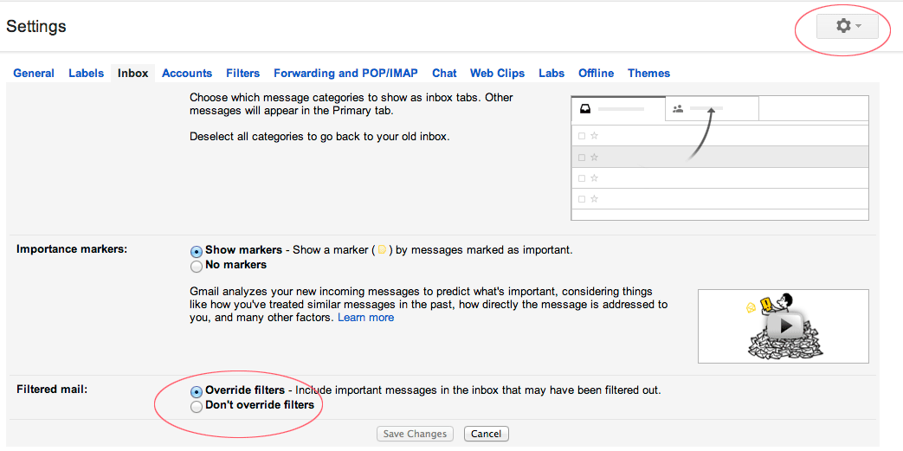Click the Save Changes button
This screenshot has width=903, height=451.
[416, 434]
